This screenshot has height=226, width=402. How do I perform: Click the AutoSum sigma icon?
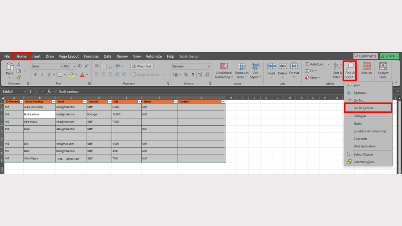307,64
